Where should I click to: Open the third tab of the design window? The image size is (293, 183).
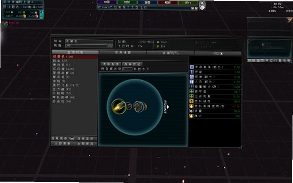[170, 53]
